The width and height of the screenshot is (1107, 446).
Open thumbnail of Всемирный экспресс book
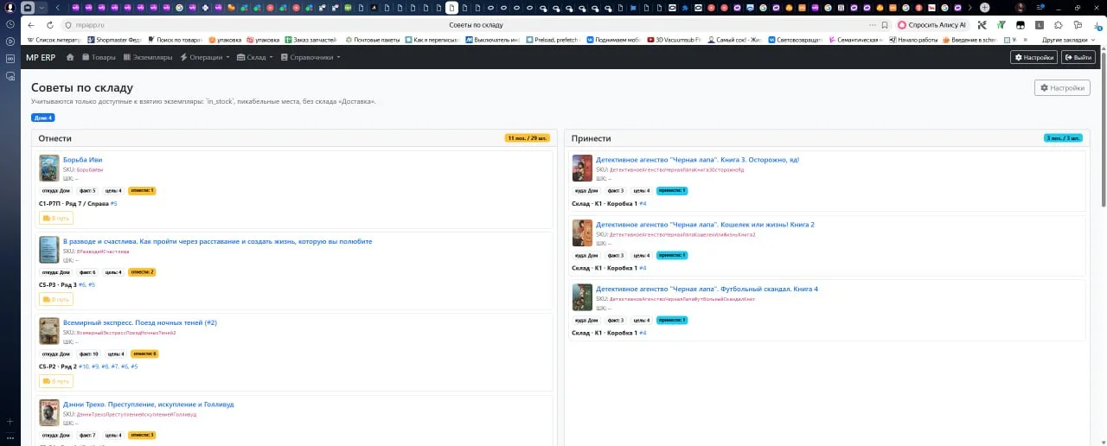click(49, 331)
